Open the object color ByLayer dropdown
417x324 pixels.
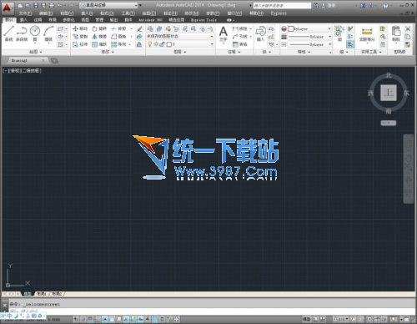coord(309,28)
